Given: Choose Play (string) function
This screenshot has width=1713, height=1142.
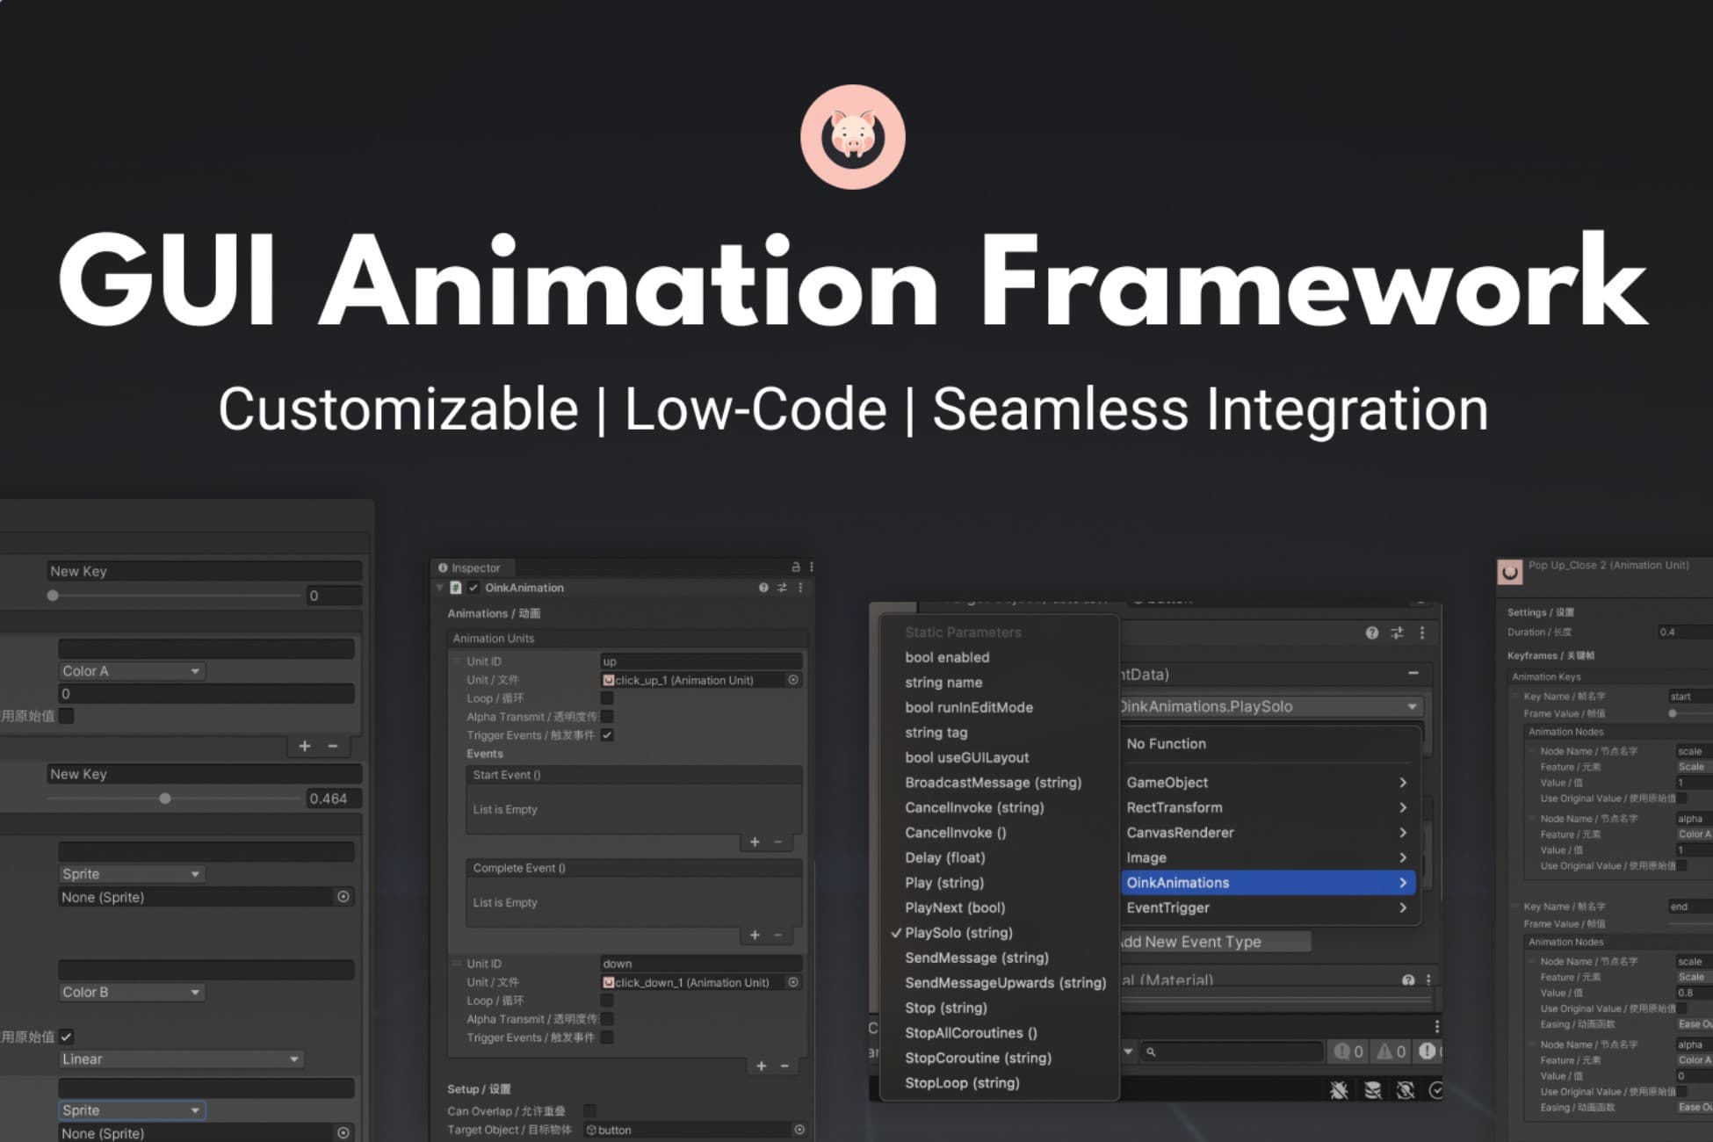Looking at the screenshot, I should 944,883.
